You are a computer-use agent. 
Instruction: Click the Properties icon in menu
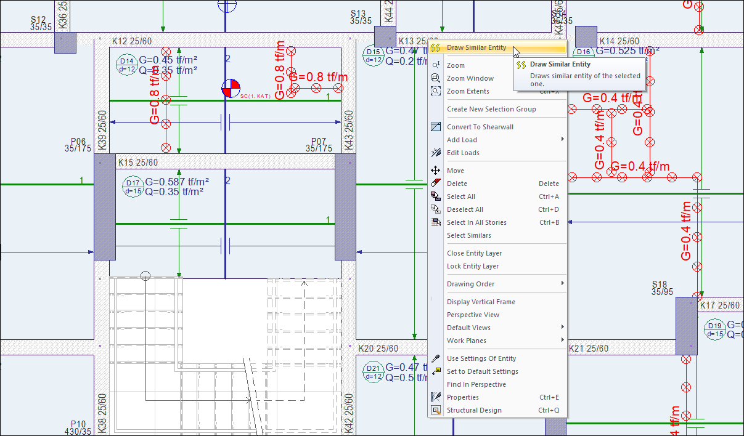[436, 397]
